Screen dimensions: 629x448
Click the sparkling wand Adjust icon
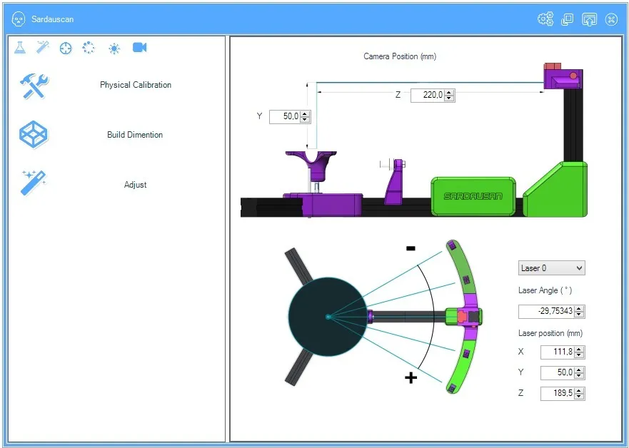[34, 183]
